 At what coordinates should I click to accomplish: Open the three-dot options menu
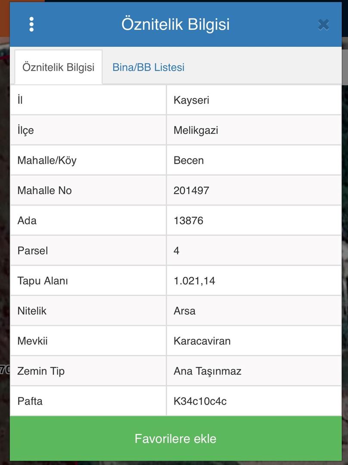(31, 25)
